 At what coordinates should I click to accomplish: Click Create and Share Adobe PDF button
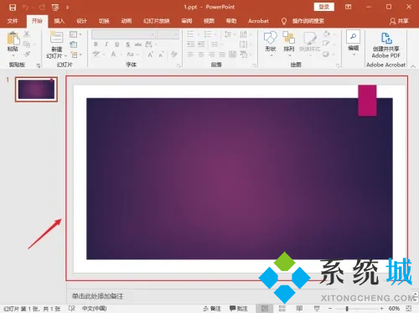(386, 45)
